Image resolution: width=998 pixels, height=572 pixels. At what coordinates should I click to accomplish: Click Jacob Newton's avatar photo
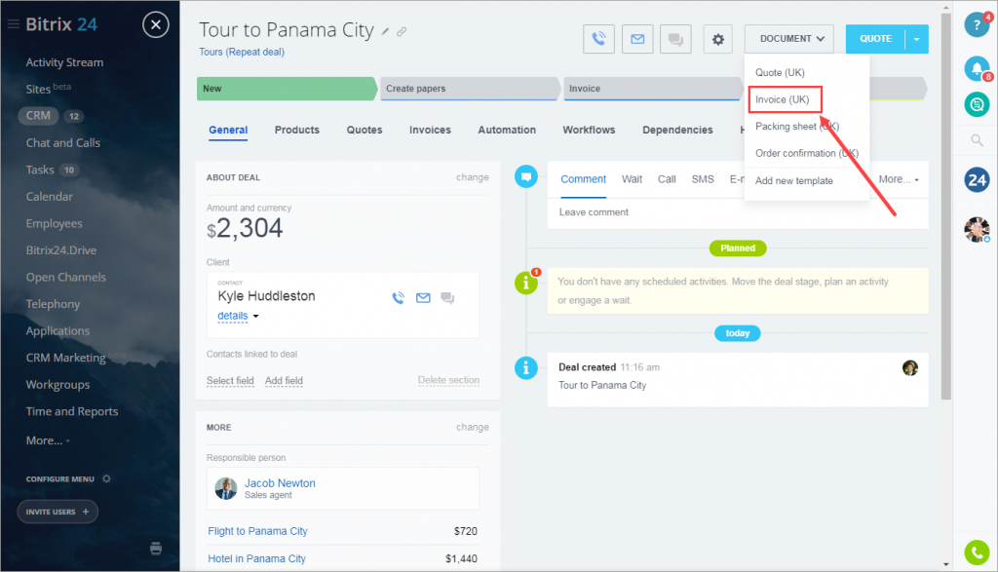(x=226, y=488)
